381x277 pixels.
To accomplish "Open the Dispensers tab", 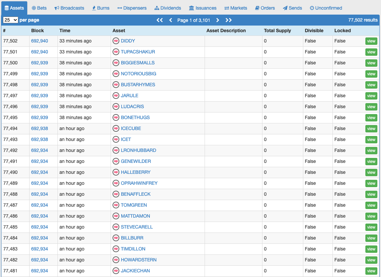I will (132, 8).
